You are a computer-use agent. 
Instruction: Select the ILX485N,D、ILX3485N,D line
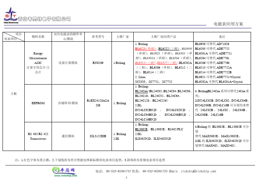pos(153,139)
